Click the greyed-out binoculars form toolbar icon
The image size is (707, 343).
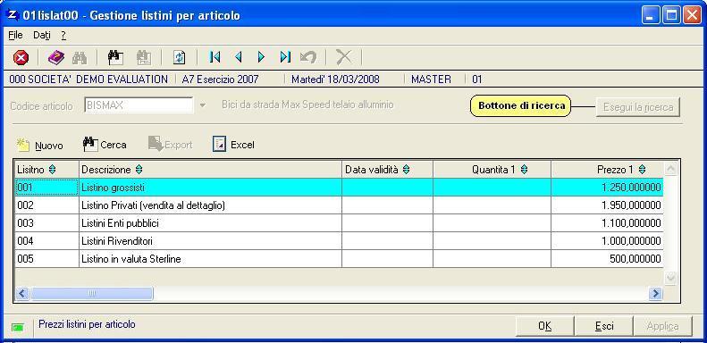pos(144,57)
